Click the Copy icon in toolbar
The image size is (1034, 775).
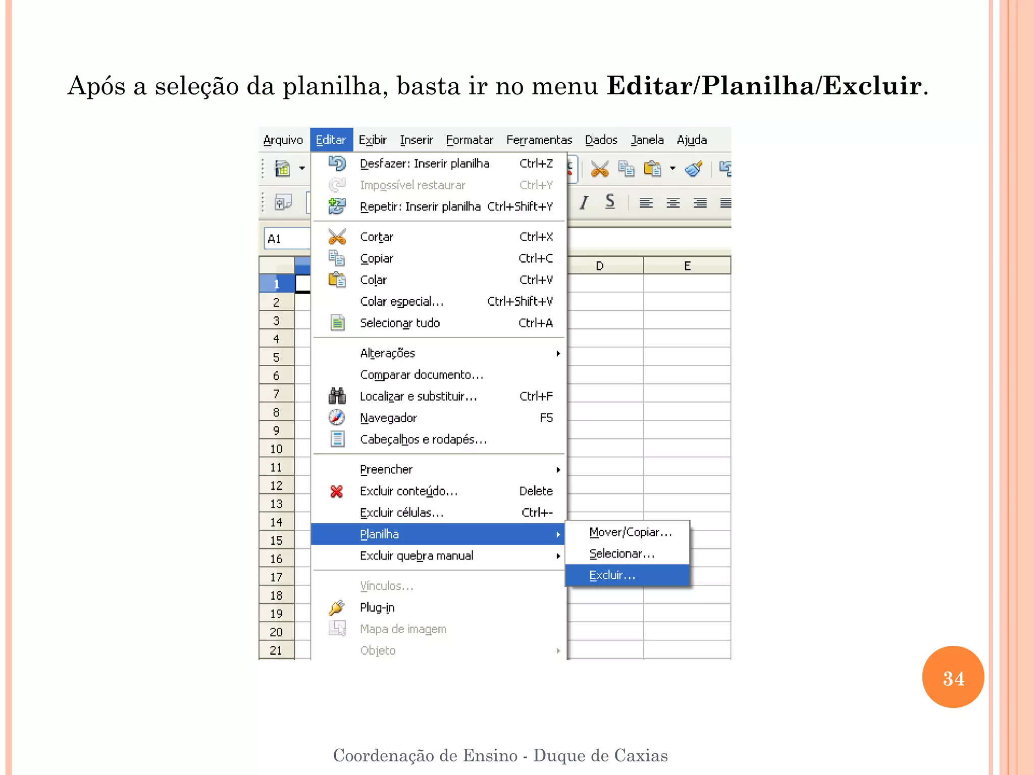(626, 169)
